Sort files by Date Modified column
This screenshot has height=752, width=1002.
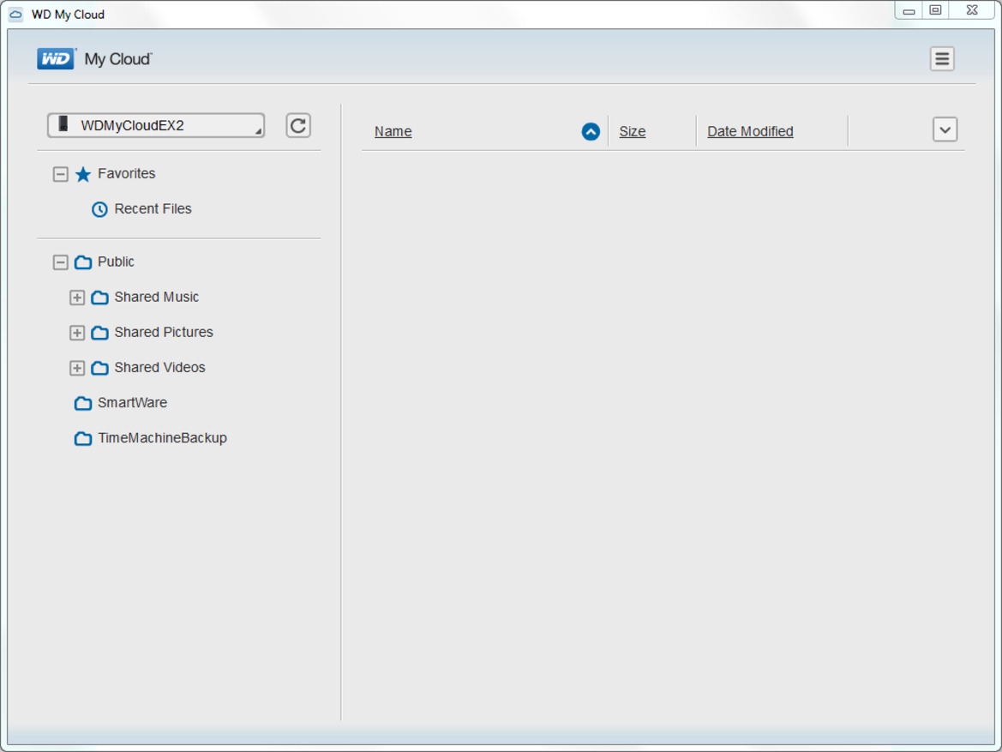tap(750, 131)
